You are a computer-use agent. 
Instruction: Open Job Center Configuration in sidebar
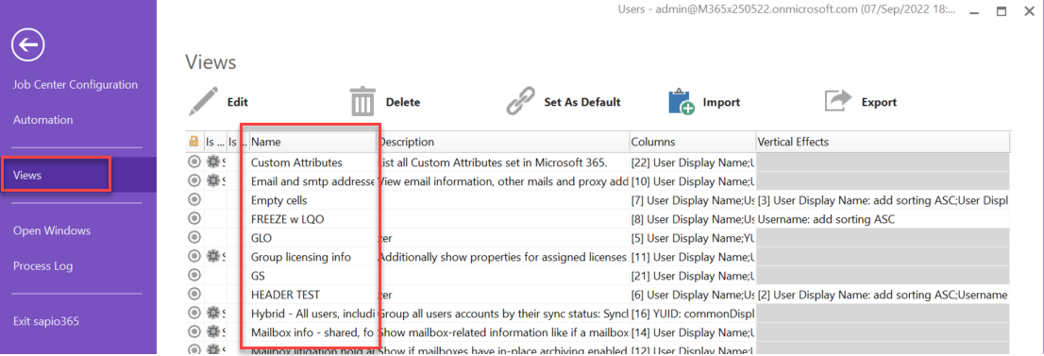click(76, 85)
